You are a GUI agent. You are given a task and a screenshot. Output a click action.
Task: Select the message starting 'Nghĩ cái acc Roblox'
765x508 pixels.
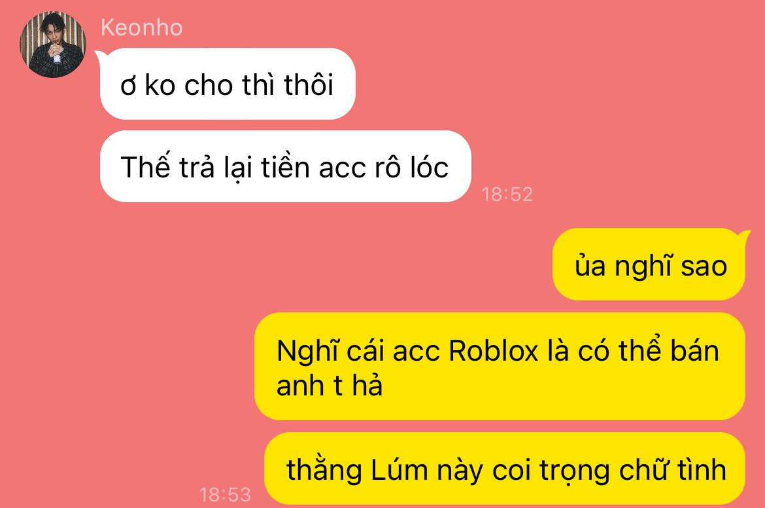click(500, 367)
